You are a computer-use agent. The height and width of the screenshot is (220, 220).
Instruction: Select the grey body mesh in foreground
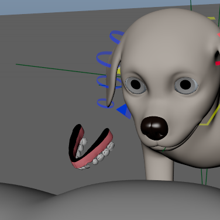click(x=110, y=201)
